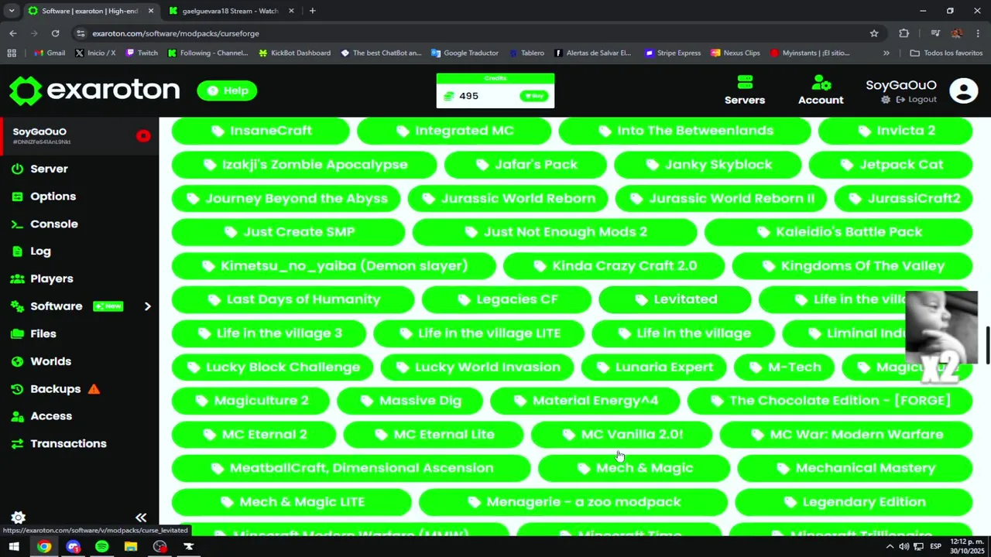The image size is (991, 557).
Task: Bookmark this page with the star
Action: [874, 33]
